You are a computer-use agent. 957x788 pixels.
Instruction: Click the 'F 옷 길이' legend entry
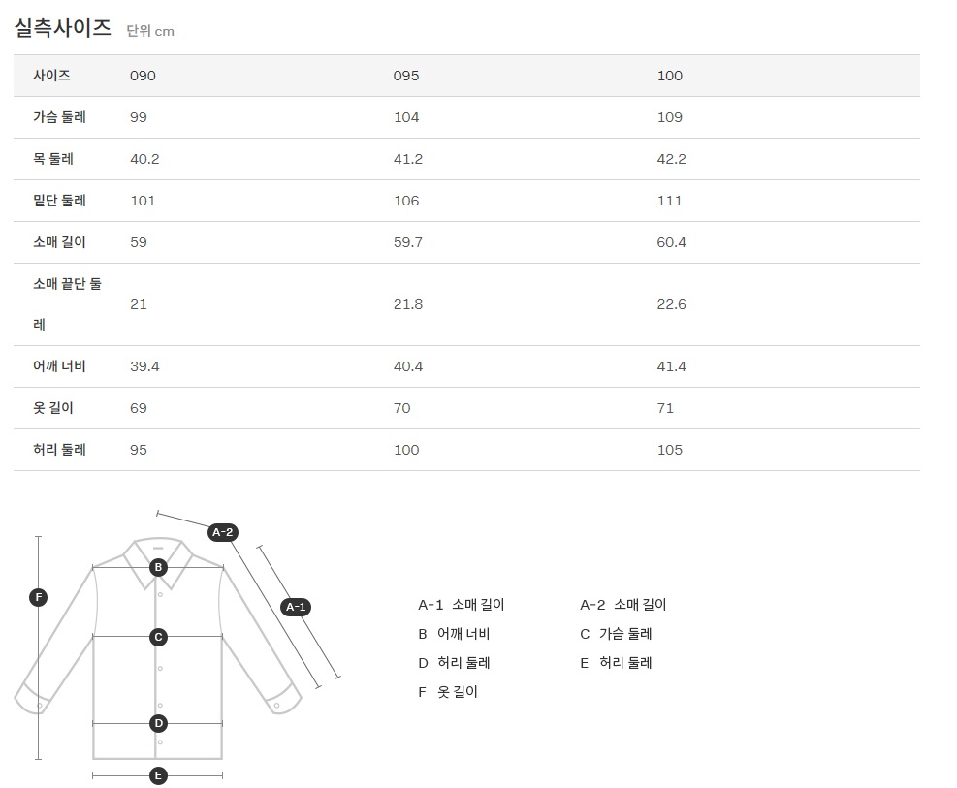[x=448, y=692]
